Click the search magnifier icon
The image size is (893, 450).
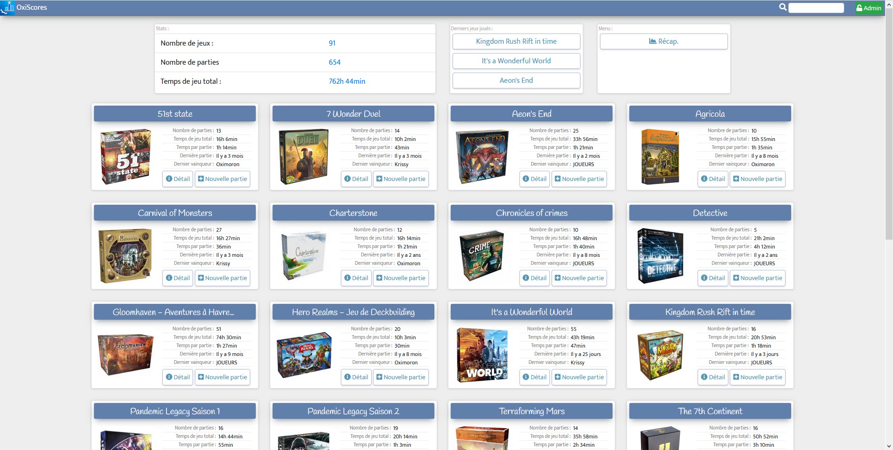pyautogui.click(x=783, y=7)
